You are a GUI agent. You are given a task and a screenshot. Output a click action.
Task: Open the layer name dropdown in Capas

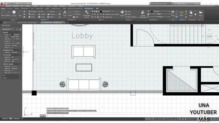[x=114, y=12]
